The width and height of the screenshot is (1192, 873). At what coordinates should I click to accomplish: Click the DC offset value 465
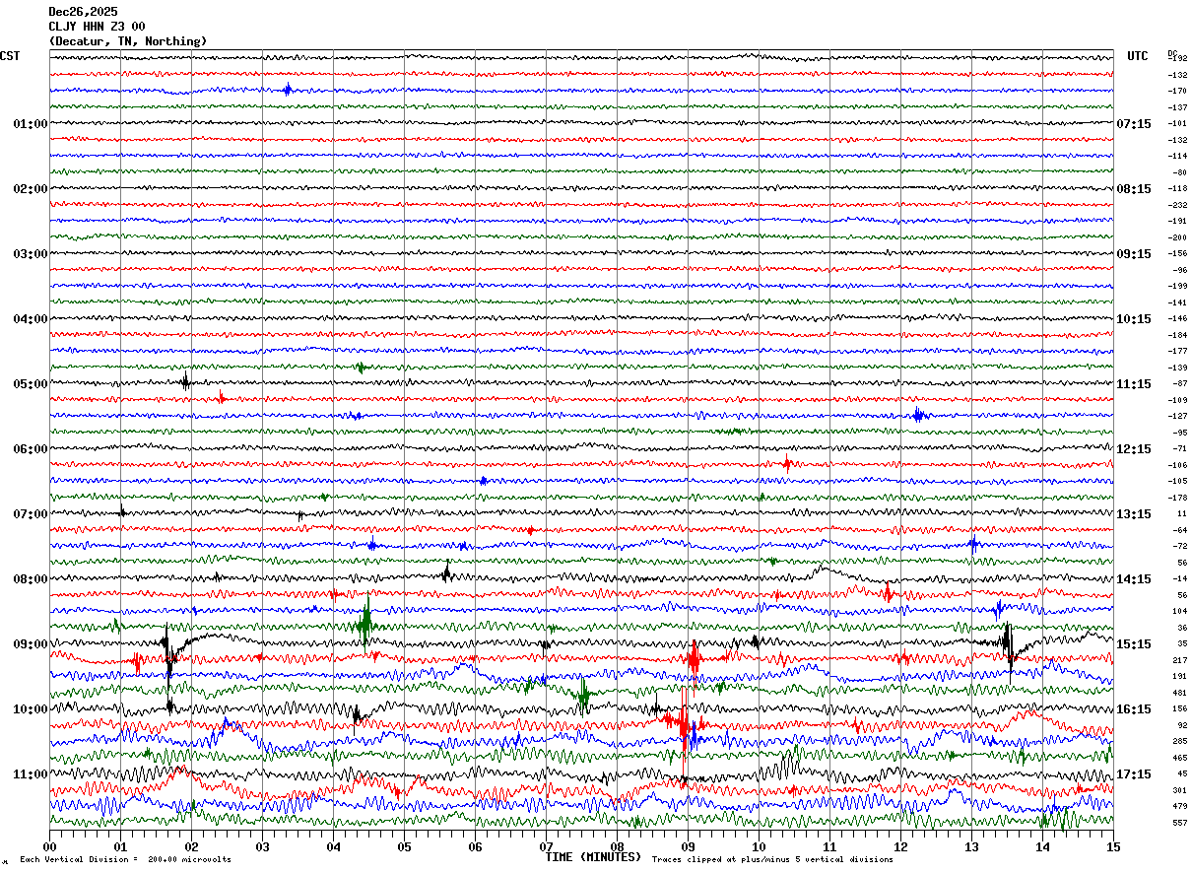pyautogui.click(x=1180, y=758)
